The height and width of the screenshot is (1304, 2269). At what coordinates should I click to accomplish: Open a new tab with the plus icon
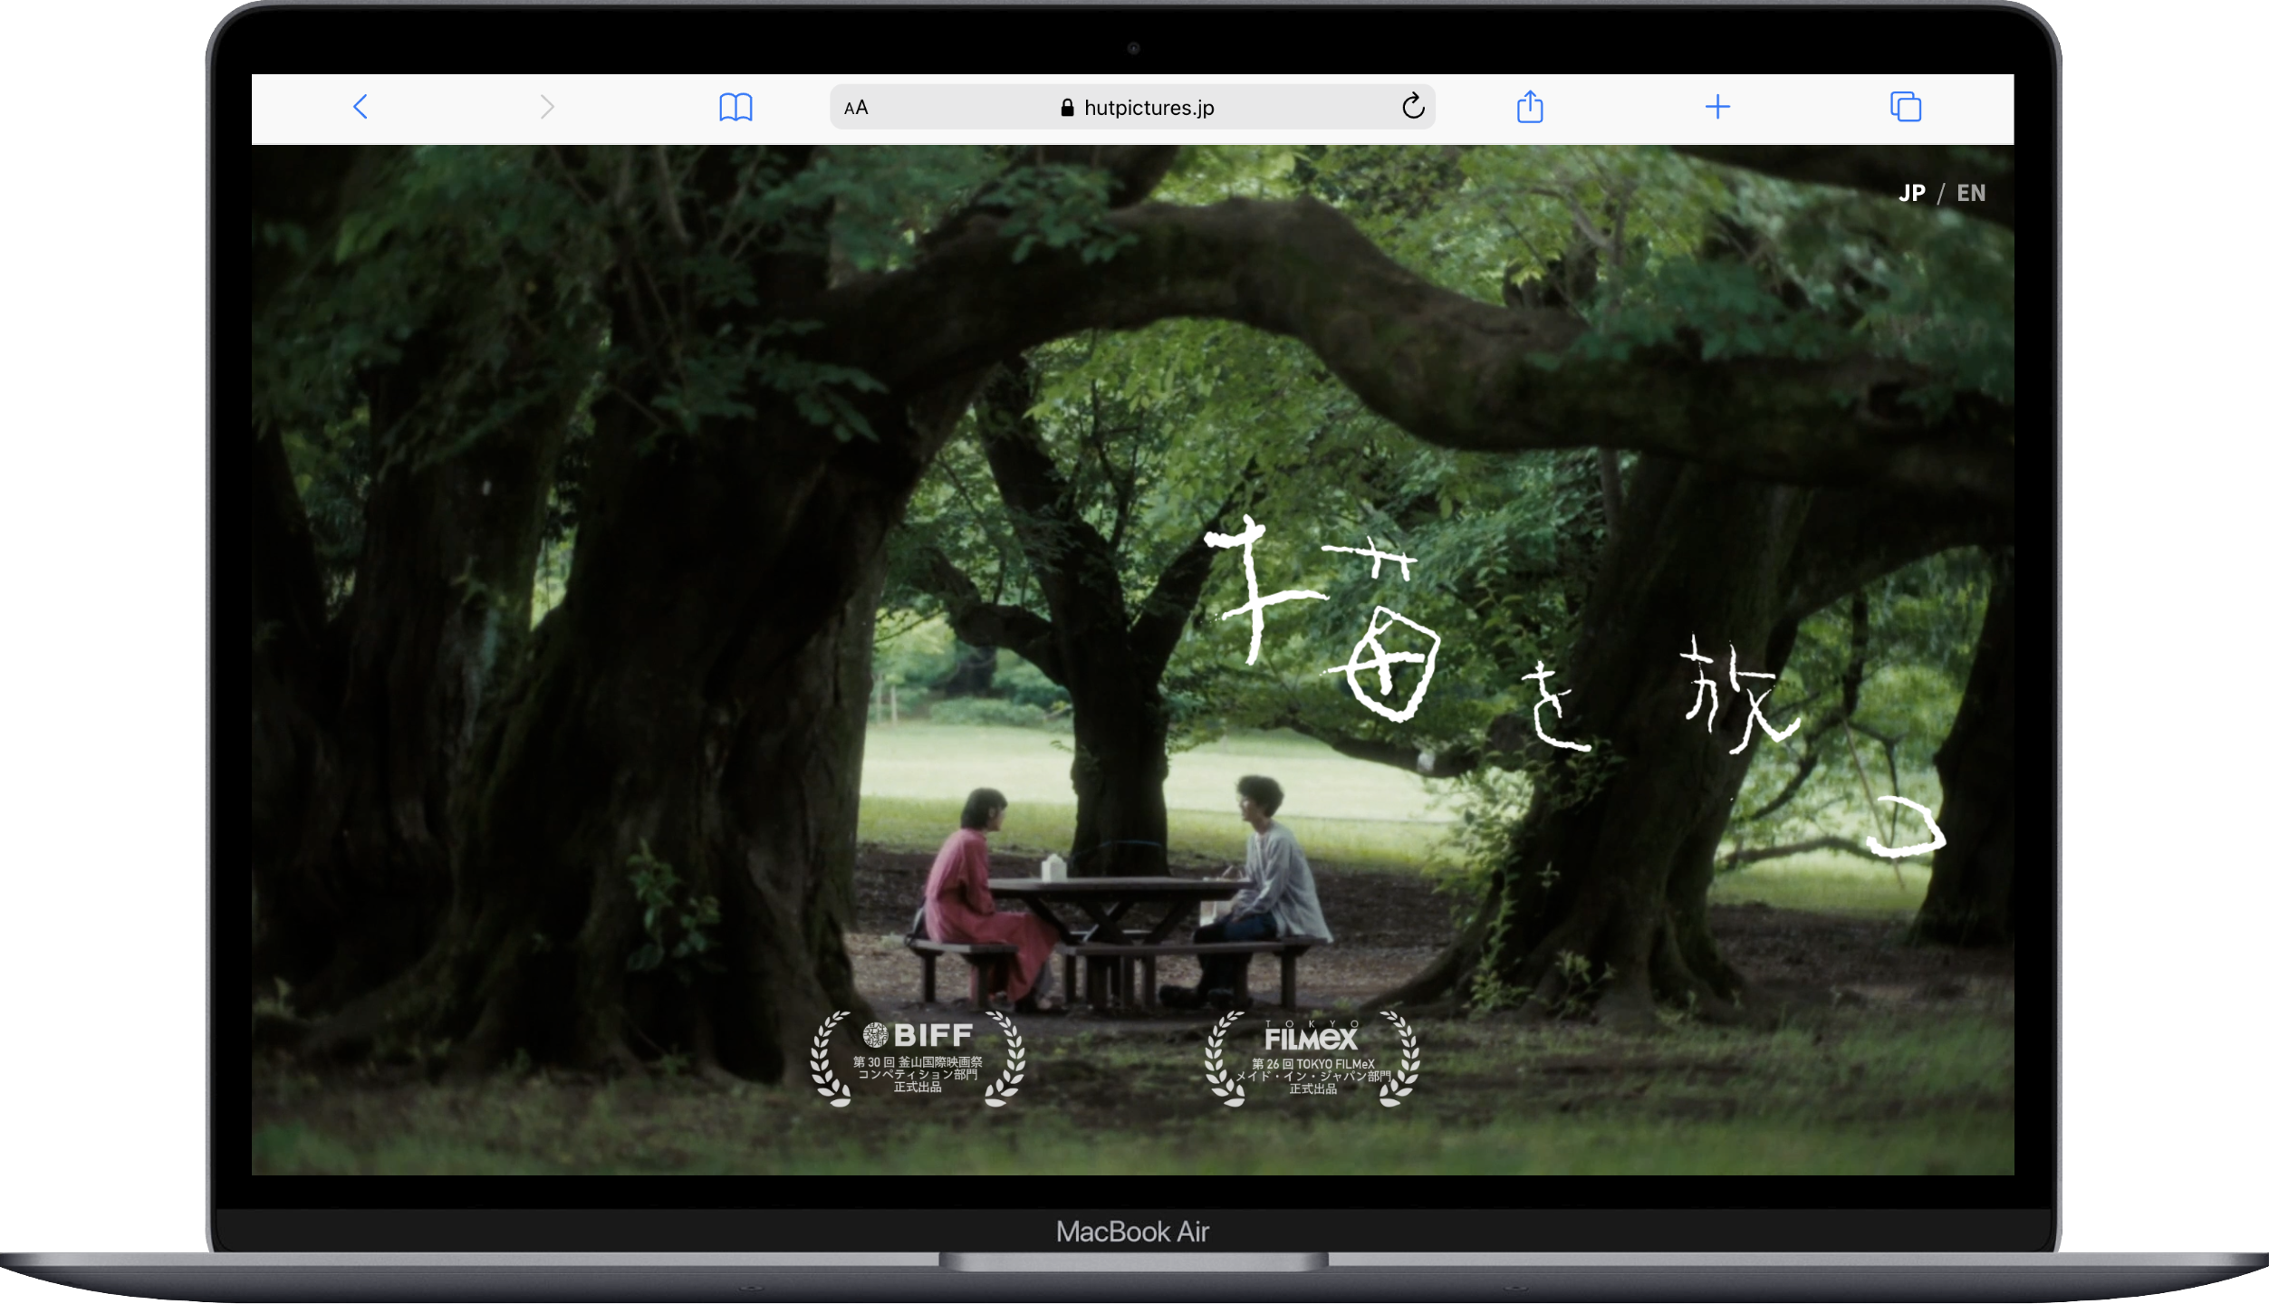(1717, 107)
